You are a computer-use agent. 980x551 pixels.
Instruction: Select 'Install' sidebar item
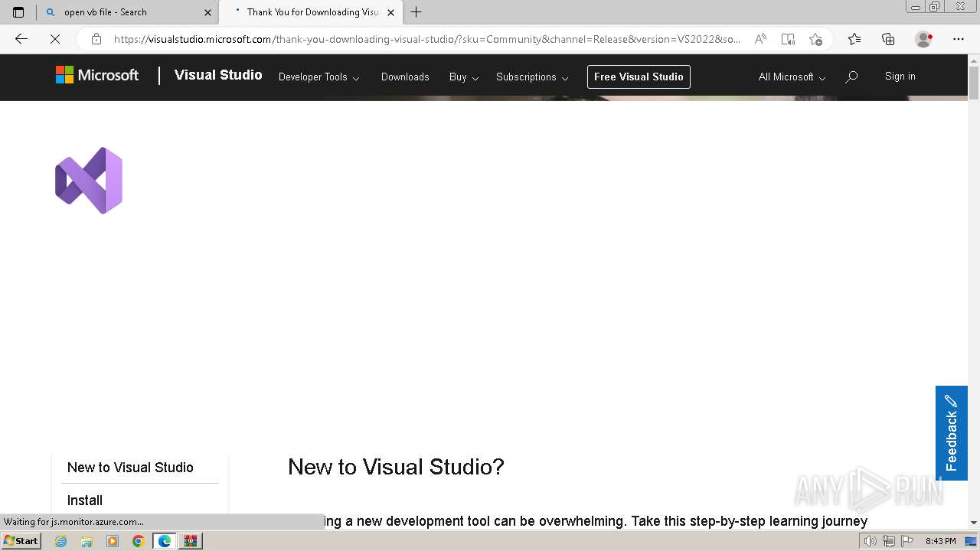coord(85,500)
